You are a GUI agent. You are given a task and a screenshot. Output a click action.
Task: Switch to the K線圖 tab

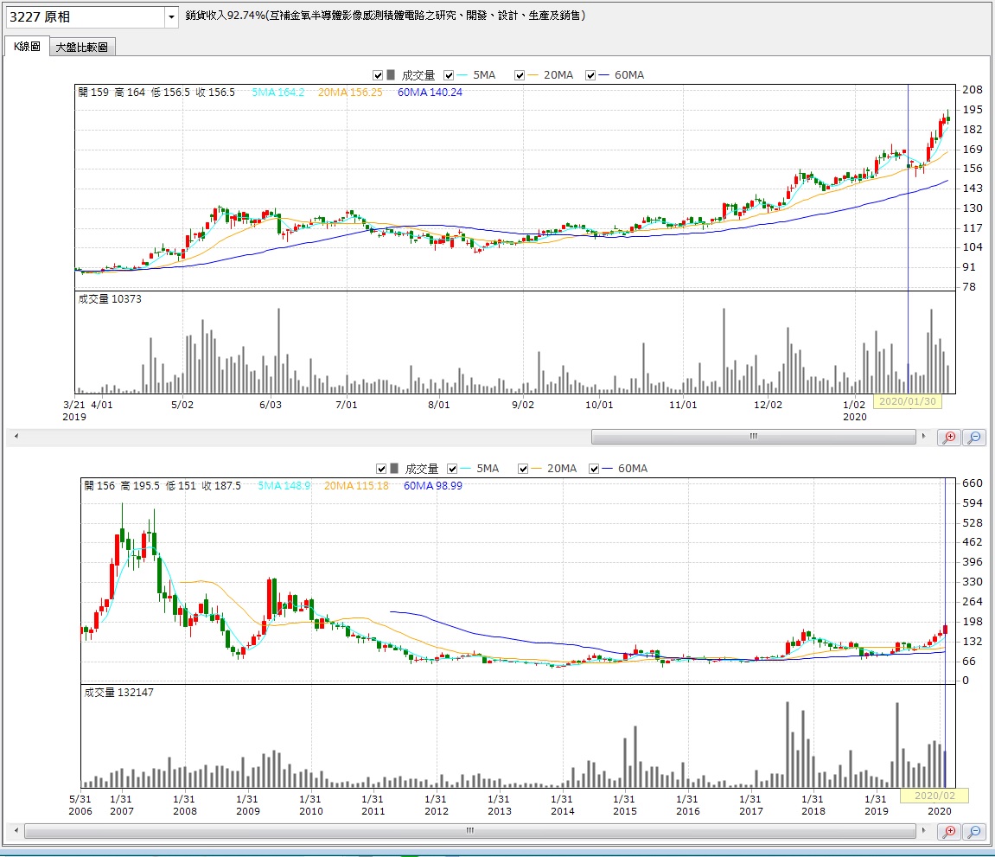[27, 47]
